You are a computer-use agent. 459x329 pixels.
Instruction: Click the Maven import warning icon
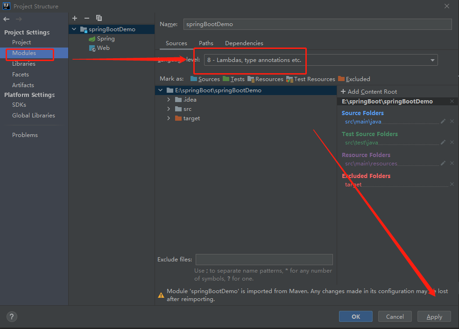pyautogui.click(x=161, y=295)
